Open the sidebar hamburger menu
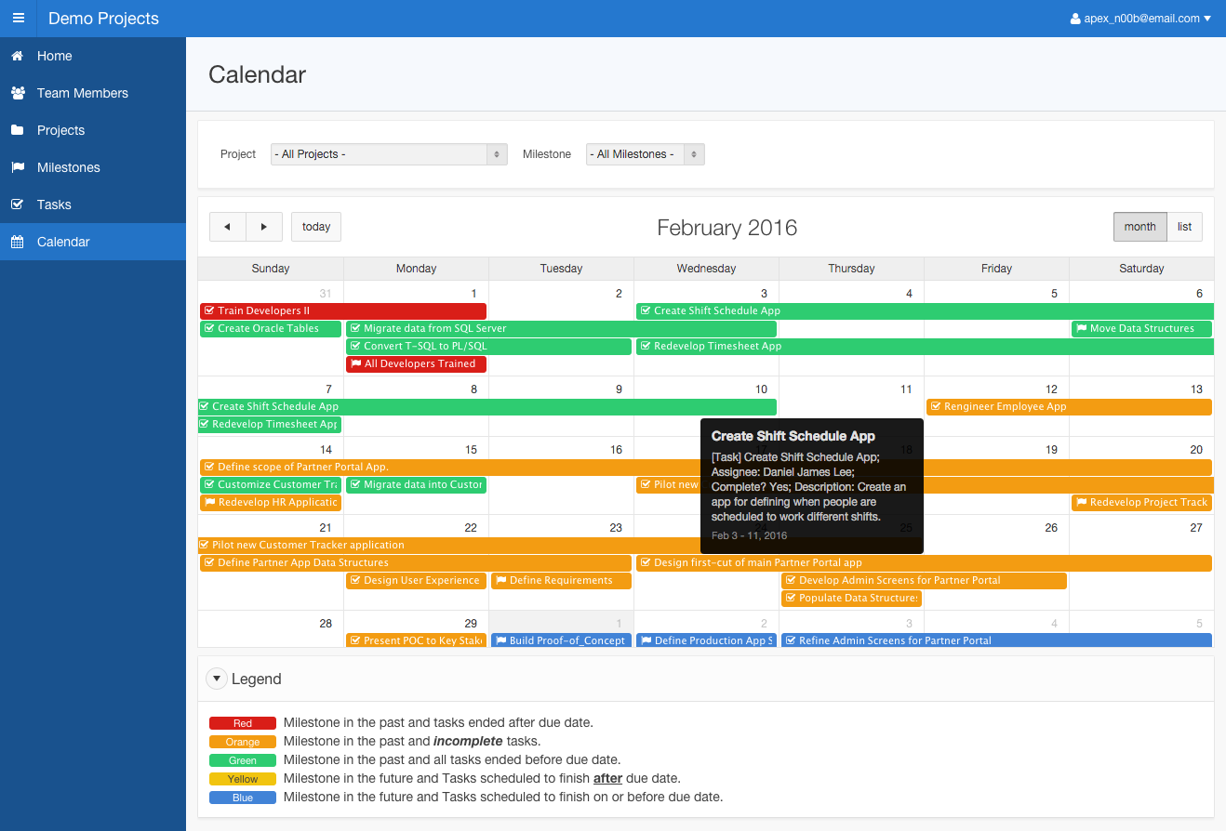1226x831 pixels. pos(18,18)
